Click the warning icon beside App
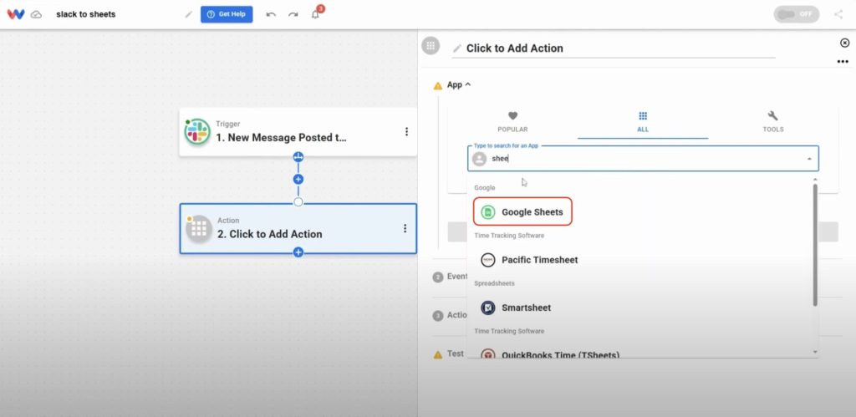Screen dimensions: 856x417 [438, 86]
